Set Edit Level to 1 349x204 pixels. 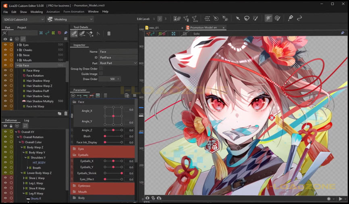coord(154,19)
